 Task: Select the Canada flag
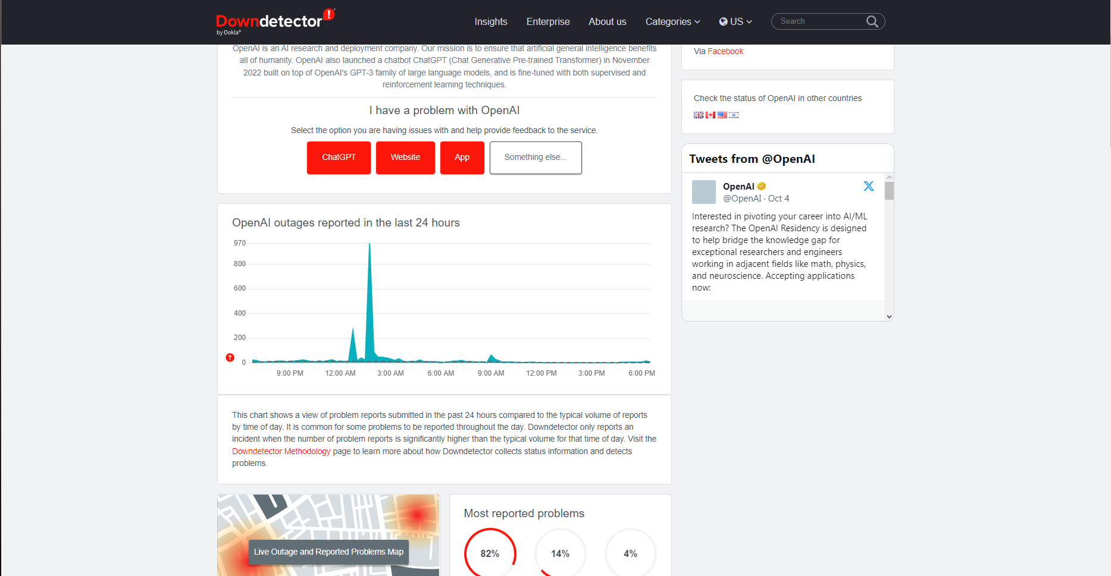(x=711, y=115)
